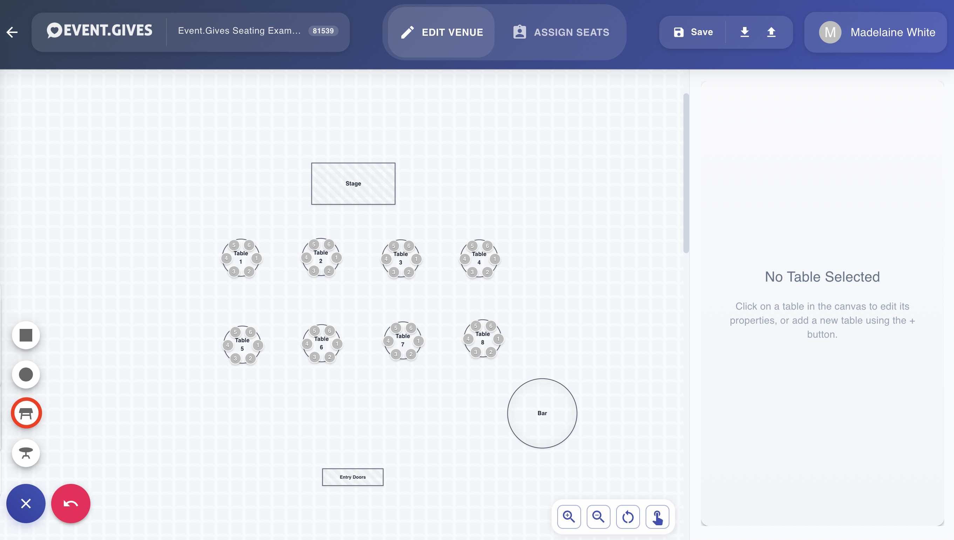Screen dimensions: 954x540
Task: Click seat 4 of Table 3
Action: click(386, 259)
